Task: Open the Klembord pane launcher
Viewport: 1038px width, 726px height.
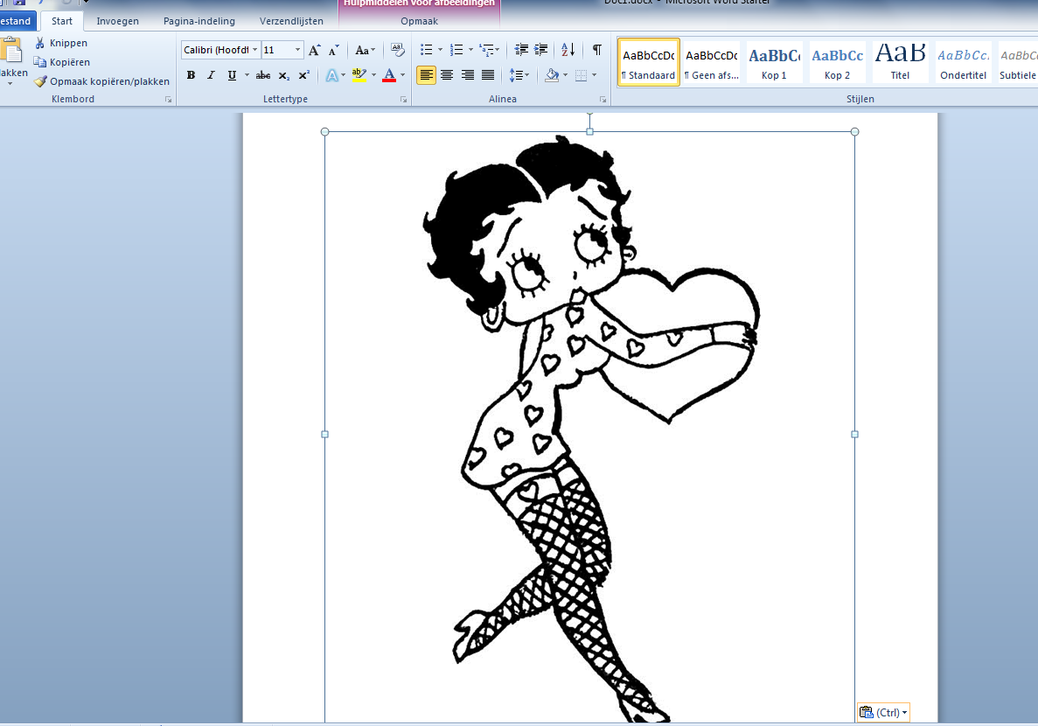Action: [168, 100]
